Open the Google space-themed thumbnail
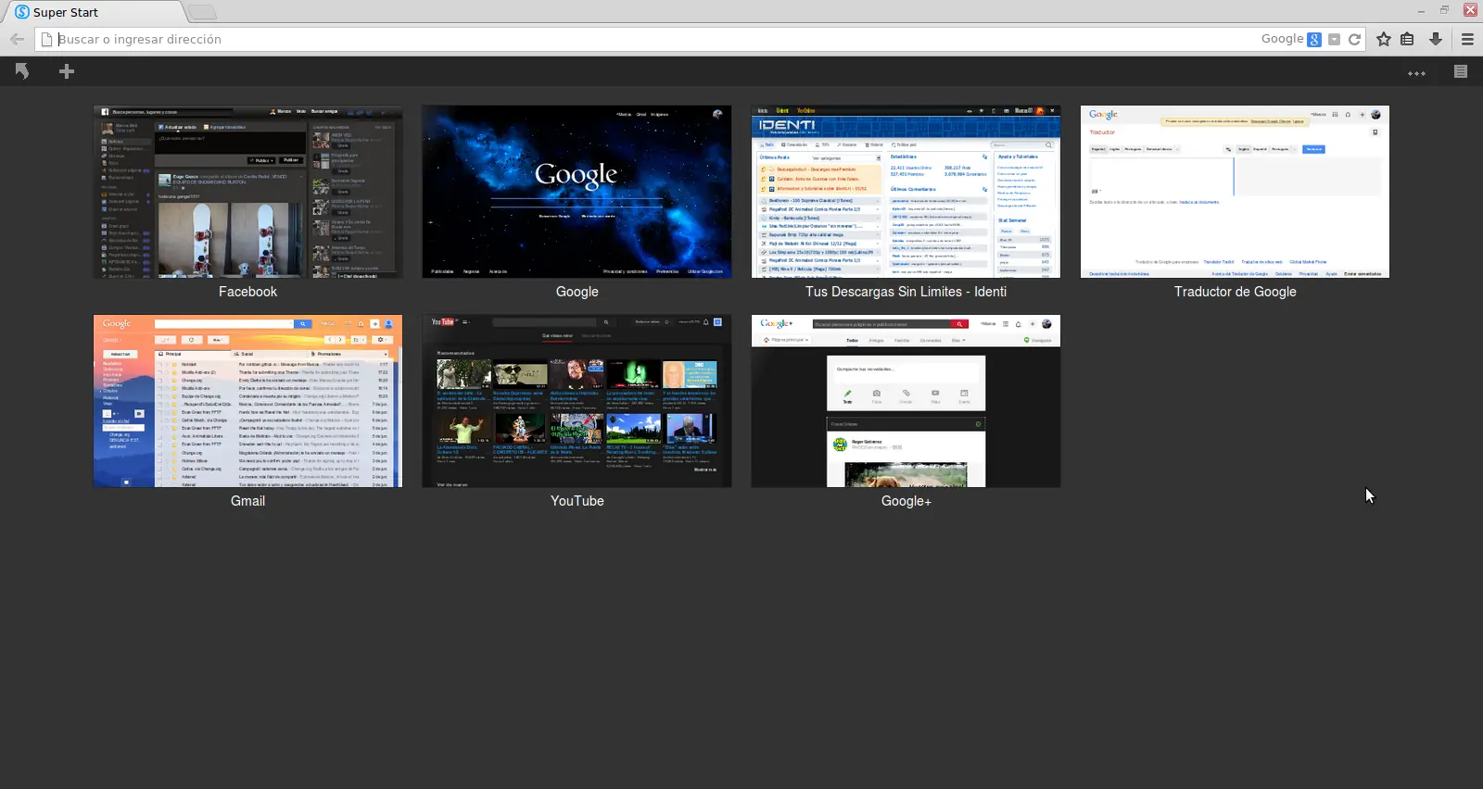The image size is (1483, 789). 577,192
